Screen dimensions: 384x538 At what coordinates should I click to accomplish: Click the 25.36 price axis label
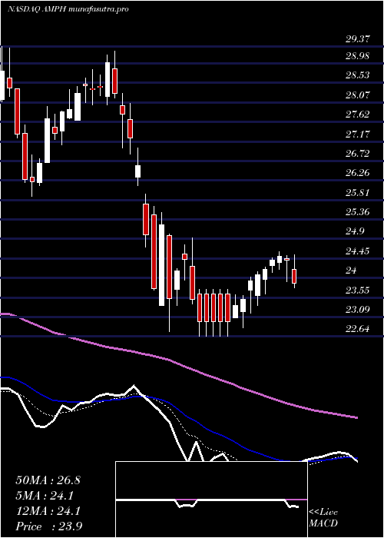[357, 212]
